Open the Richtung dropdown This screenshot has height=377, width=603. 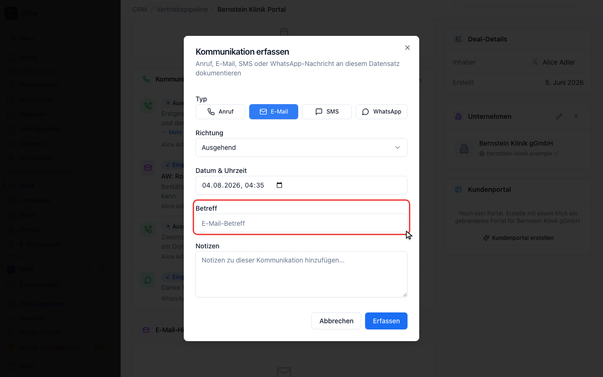(x=301, y=148)
